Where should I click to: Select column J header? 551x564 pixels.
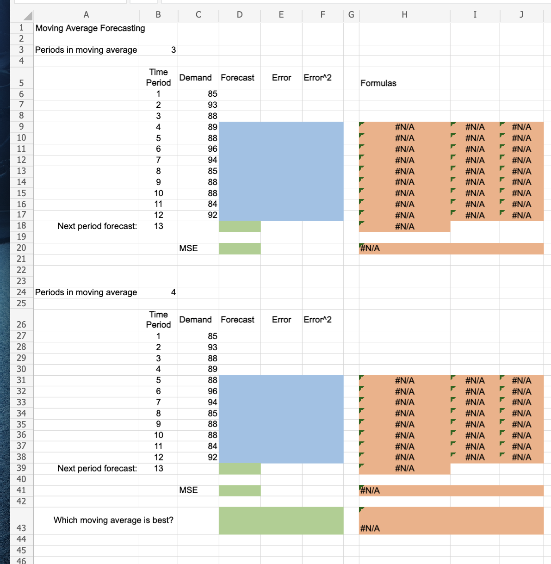522,15
